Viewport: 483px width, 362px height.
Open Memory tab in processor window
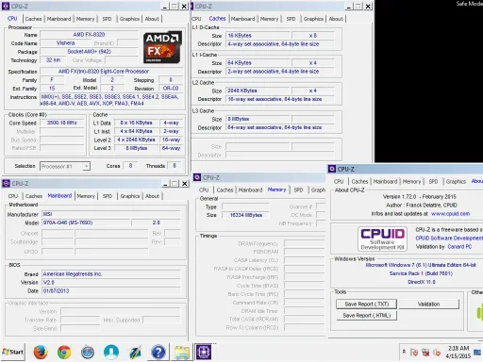tap(85, 19)
